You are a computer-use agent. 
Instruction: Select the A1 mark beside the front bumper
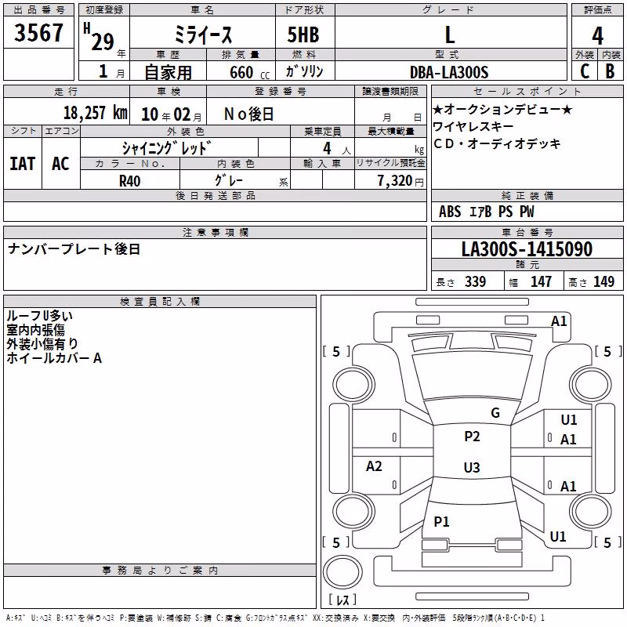[x=559, y=321]
